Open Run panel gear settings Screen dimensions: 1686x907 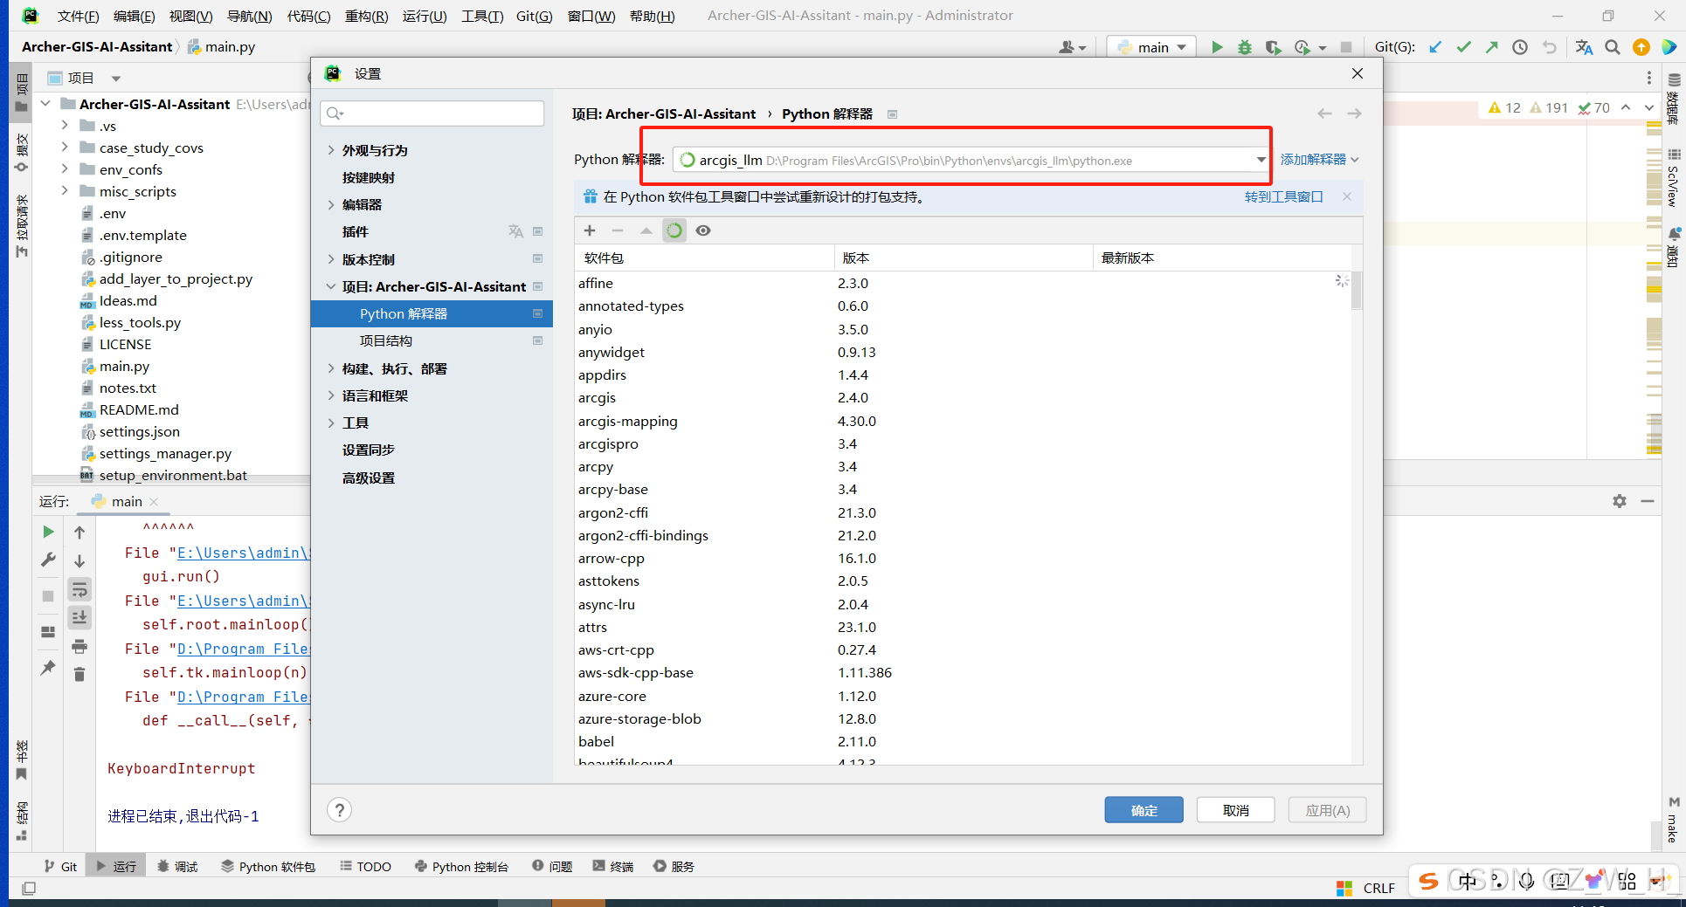point(1620,501)
